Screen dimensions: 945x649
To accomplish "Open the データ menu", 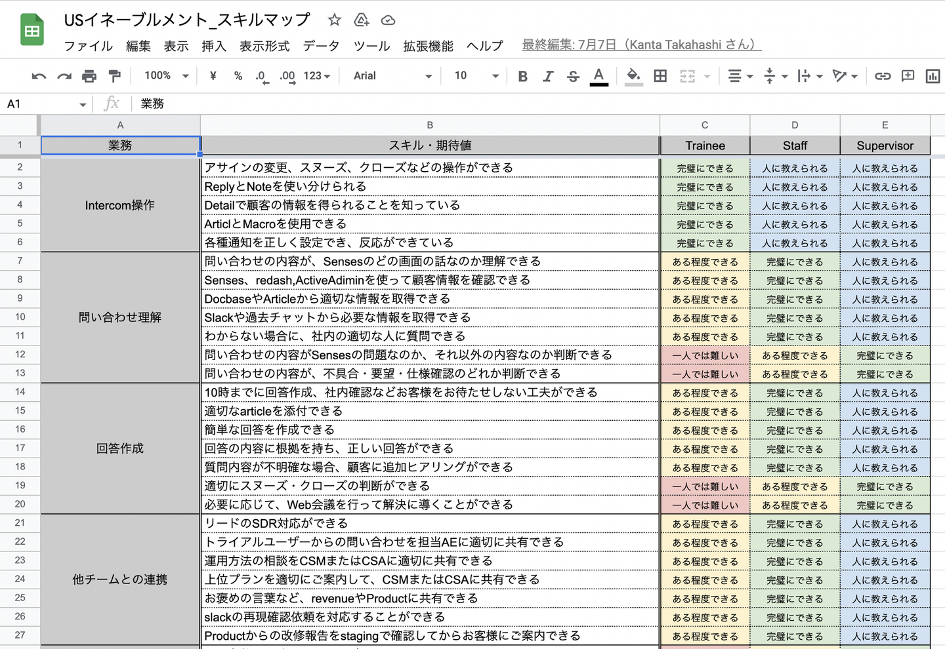I will click(321, 46).
